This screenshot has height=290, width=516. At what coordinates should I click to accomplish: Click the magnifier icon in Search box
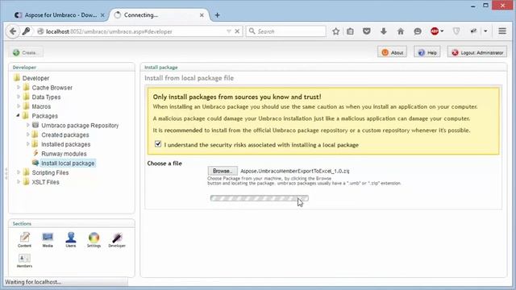[x=252, y=31]
